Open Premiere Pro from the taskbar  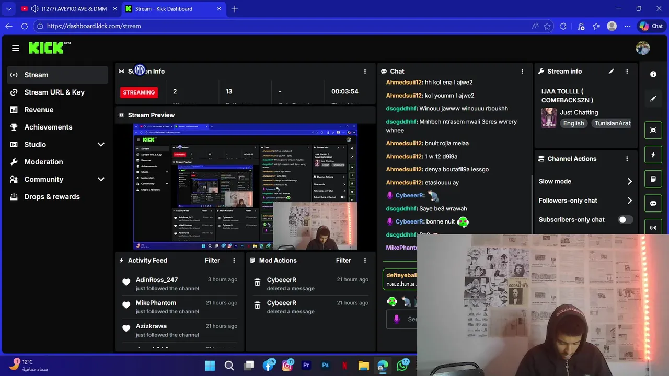point(306,366)
